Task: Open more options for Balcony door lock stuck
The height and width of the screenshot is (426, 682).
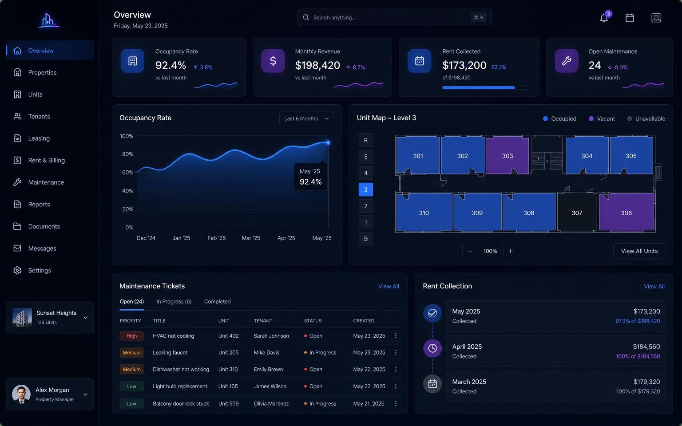Action: pyautogui.click(x=396, y=403)
